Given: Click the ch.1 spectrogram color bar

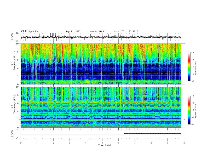Looking at the screenshot, I should pos(189,67).
